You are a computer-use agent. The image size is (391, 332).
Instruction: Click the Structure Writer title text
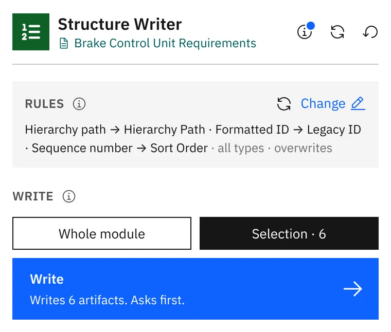click(x=120, y=24)
